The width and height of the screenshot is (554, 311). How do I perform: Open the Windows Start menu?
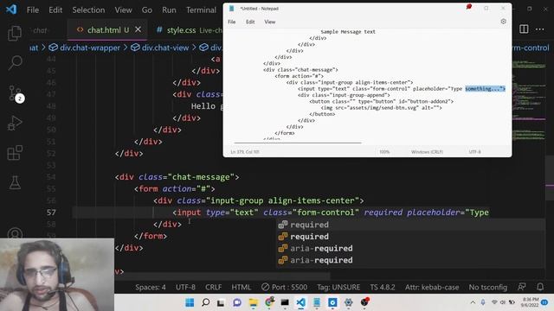click(190, 302)
